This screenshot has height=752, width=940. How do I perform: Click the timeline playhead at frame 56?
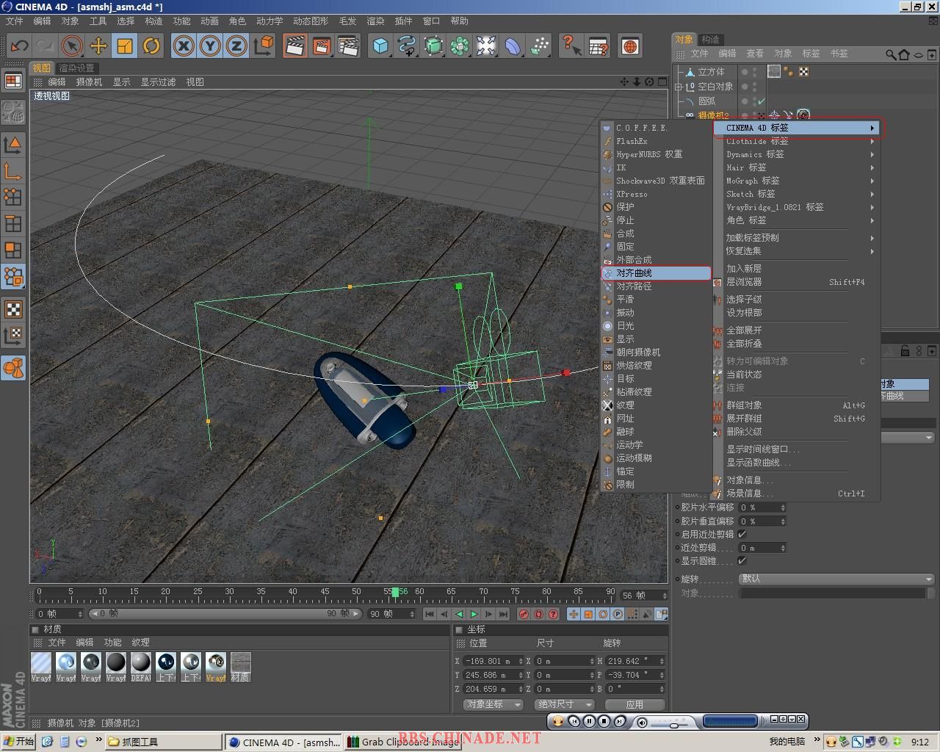tap(395, 592)
